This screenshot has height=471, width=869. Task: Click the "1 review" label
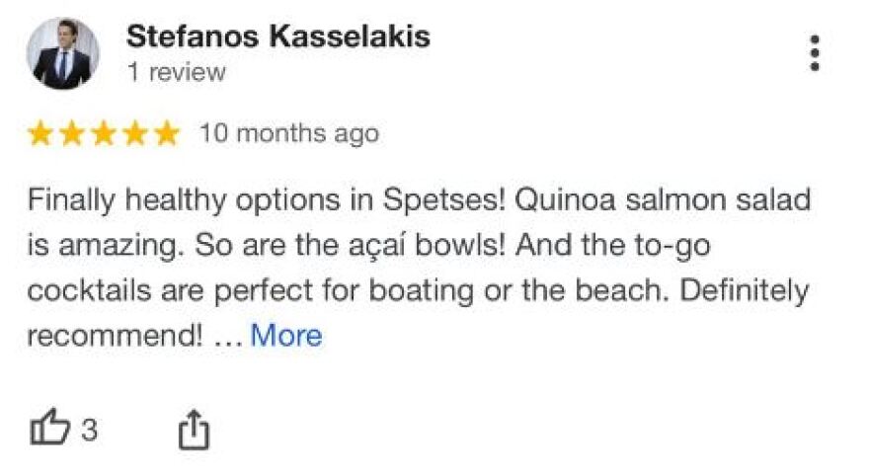[x=176, y=72]
